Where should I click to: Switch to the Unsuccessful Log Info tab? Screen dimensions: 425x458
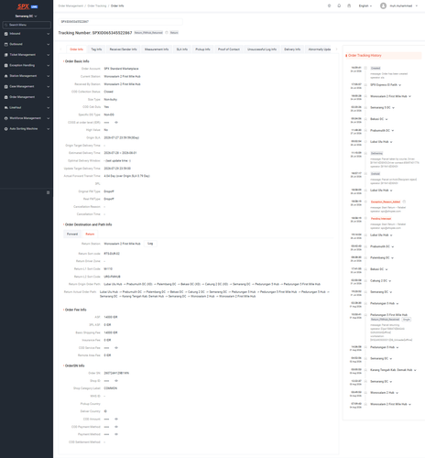click(262, 49)
